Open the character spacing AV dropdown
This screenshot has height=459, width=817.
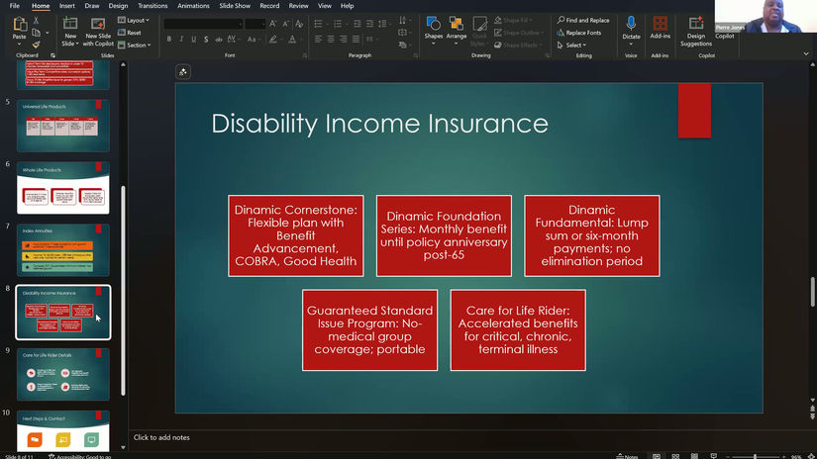tap(234, 40)
